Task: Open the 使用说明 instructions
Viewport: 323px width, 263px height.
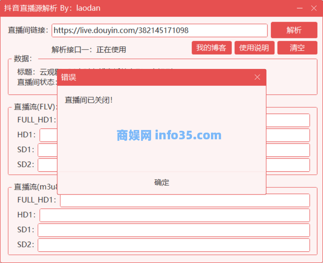Action: coord(255,48)
